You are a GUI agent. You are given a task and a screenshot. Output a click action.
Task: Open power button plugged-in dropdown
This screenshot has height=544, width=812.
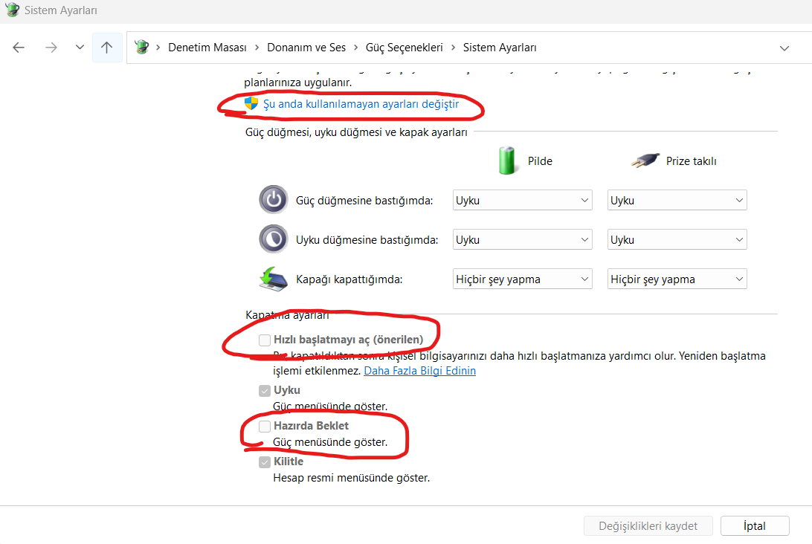point(677,201)
